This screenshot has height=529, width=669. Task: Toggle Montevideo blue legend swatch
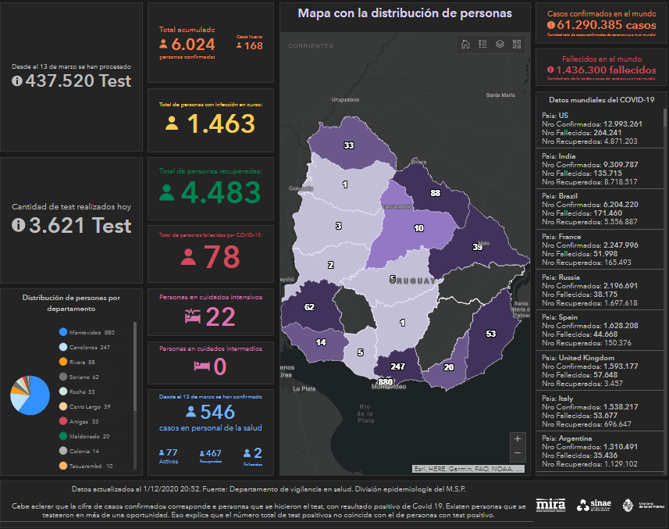(x=62, y=332)
